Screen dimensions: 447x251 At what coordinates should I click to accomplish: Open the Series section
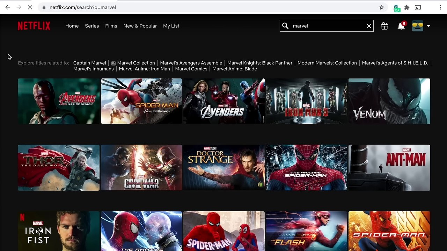92,26
